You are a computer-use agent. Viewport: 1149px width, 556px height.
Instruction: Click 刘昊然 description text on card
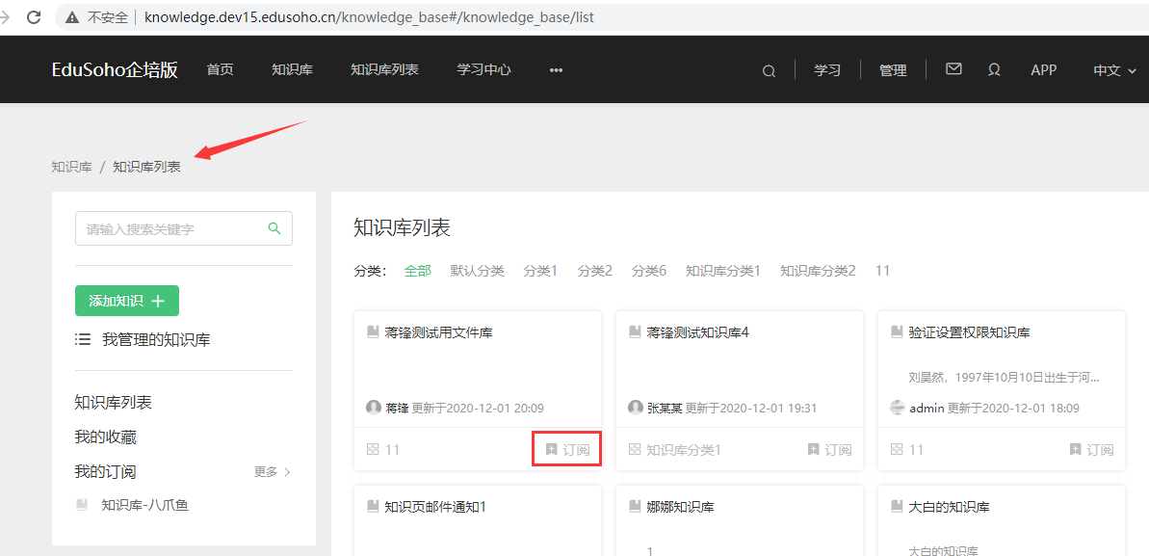(1004, 378)
